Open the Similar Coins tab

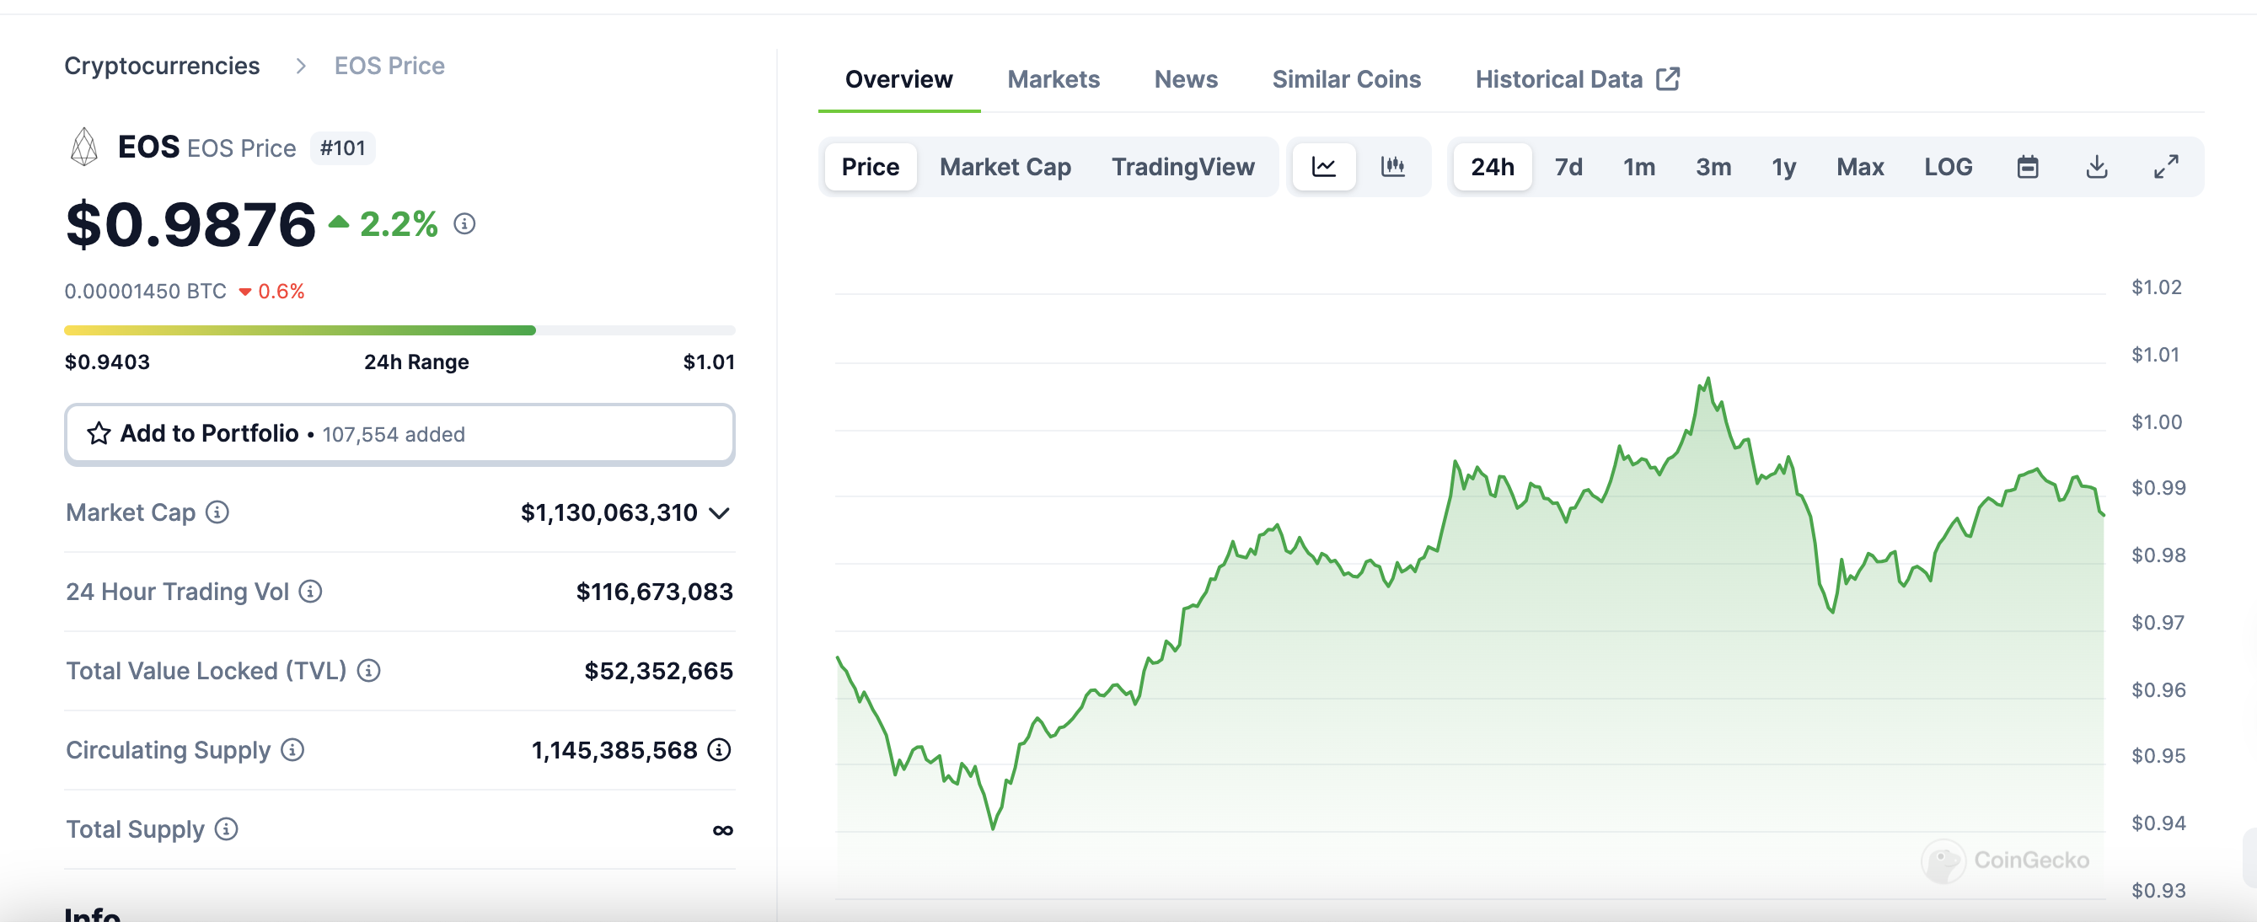(x=1346, y=80)
